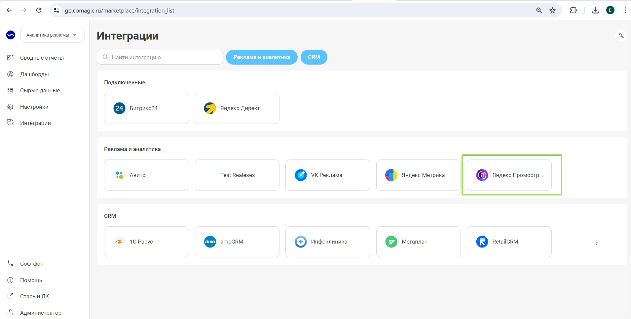Select Интеграции in the sidebar

click(x=35, y=123)
